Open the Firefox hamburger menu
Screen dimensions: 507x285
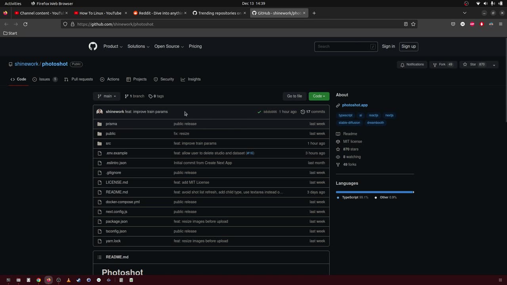[501, 24]
